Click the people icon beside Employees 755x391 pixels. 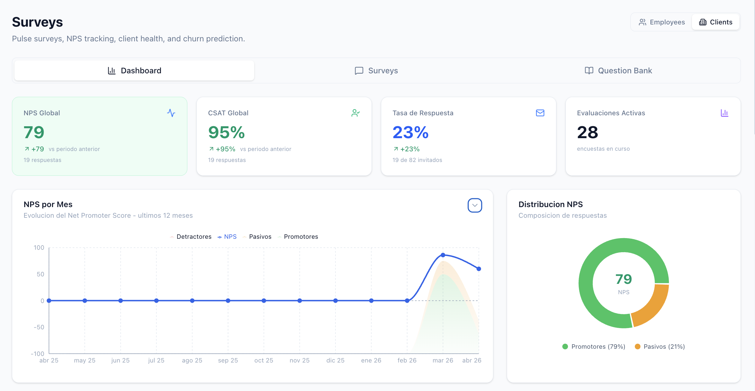pyautogui.click(x=643, y=22)
